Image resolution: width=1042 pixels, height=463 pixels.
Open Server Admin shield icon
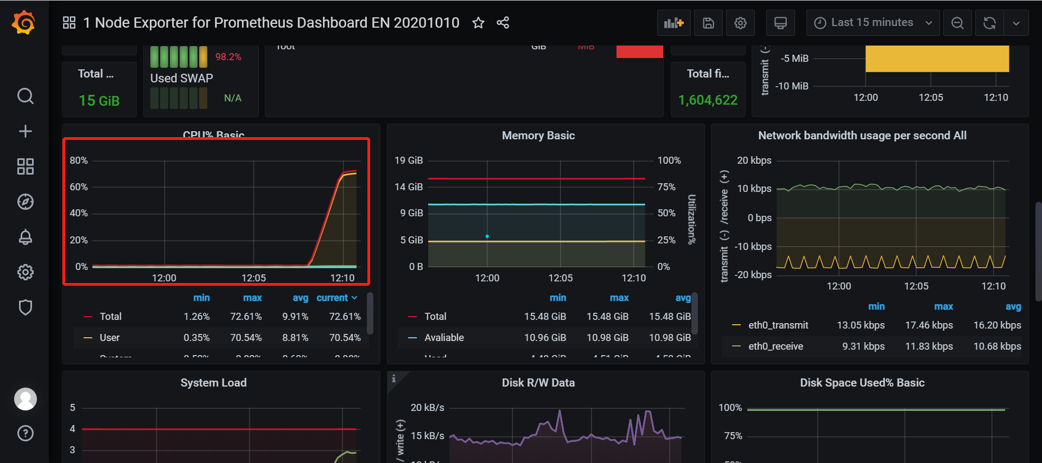pos(26,307)
